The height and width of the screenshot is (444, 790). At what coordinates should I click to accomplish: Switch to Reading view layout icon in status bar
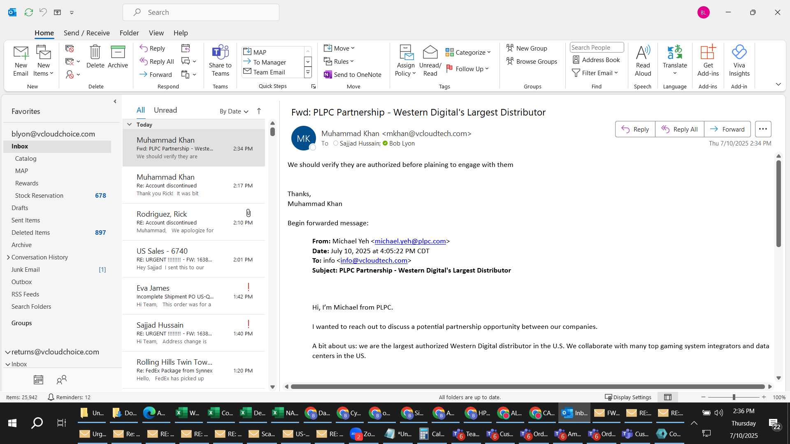(668, 397)
